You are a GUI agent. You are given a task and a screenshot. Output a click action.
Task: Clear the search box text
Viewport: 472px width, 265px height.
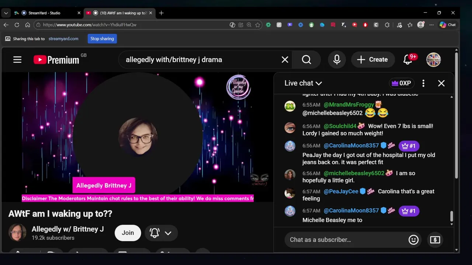point(285,60)
